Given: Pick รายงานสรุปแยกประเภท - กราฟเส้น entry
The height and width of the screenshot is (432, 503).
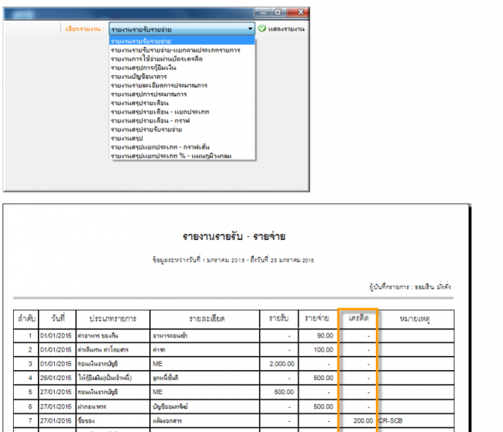Looking at the screenshot, I should [182, 147].
